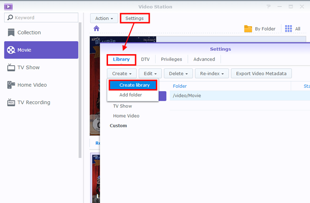The image size is (310, 203).
Task: Click the Home Video camcorder icon
Action: [x=11, y=85]
